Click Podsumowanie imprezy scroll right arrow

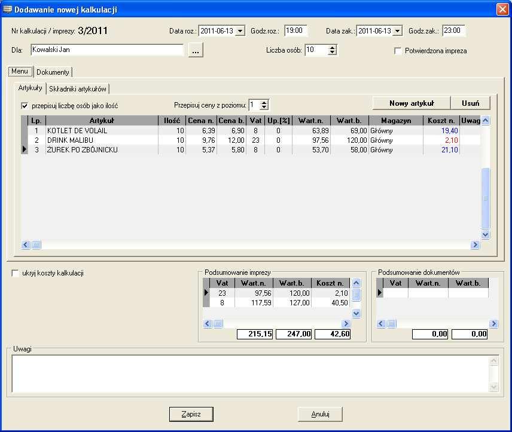(x=346, y=324)
